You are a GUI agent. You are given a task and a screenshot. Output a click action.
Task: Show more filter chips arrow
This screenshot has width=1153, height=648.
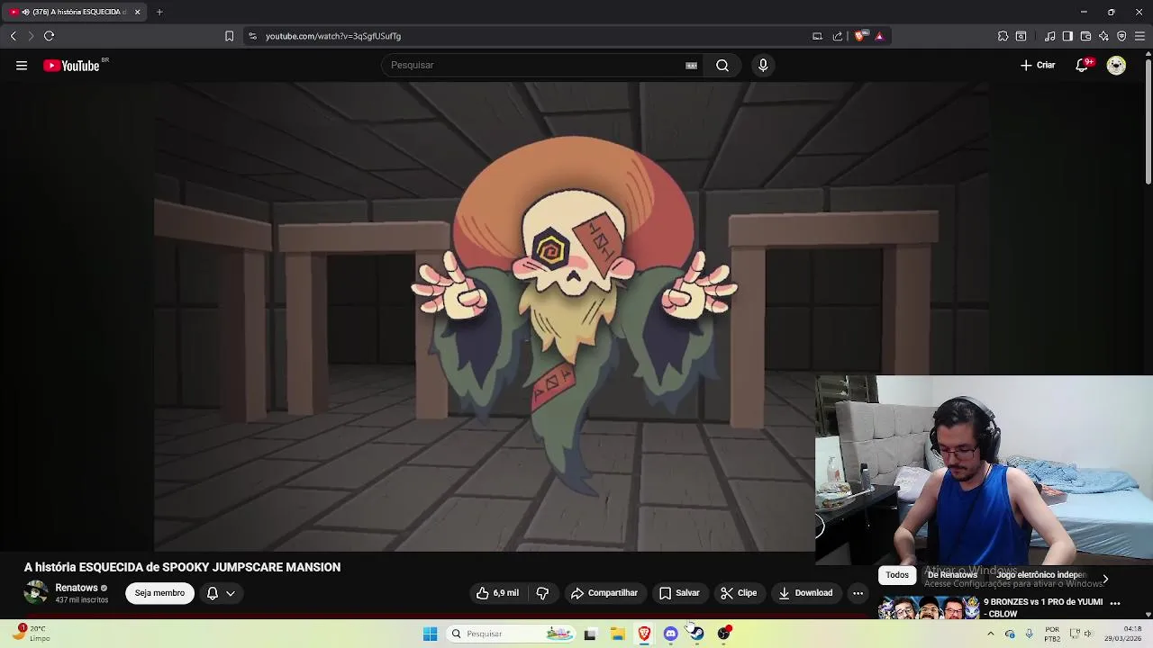pyautogui.click(x=1105, y=579)
